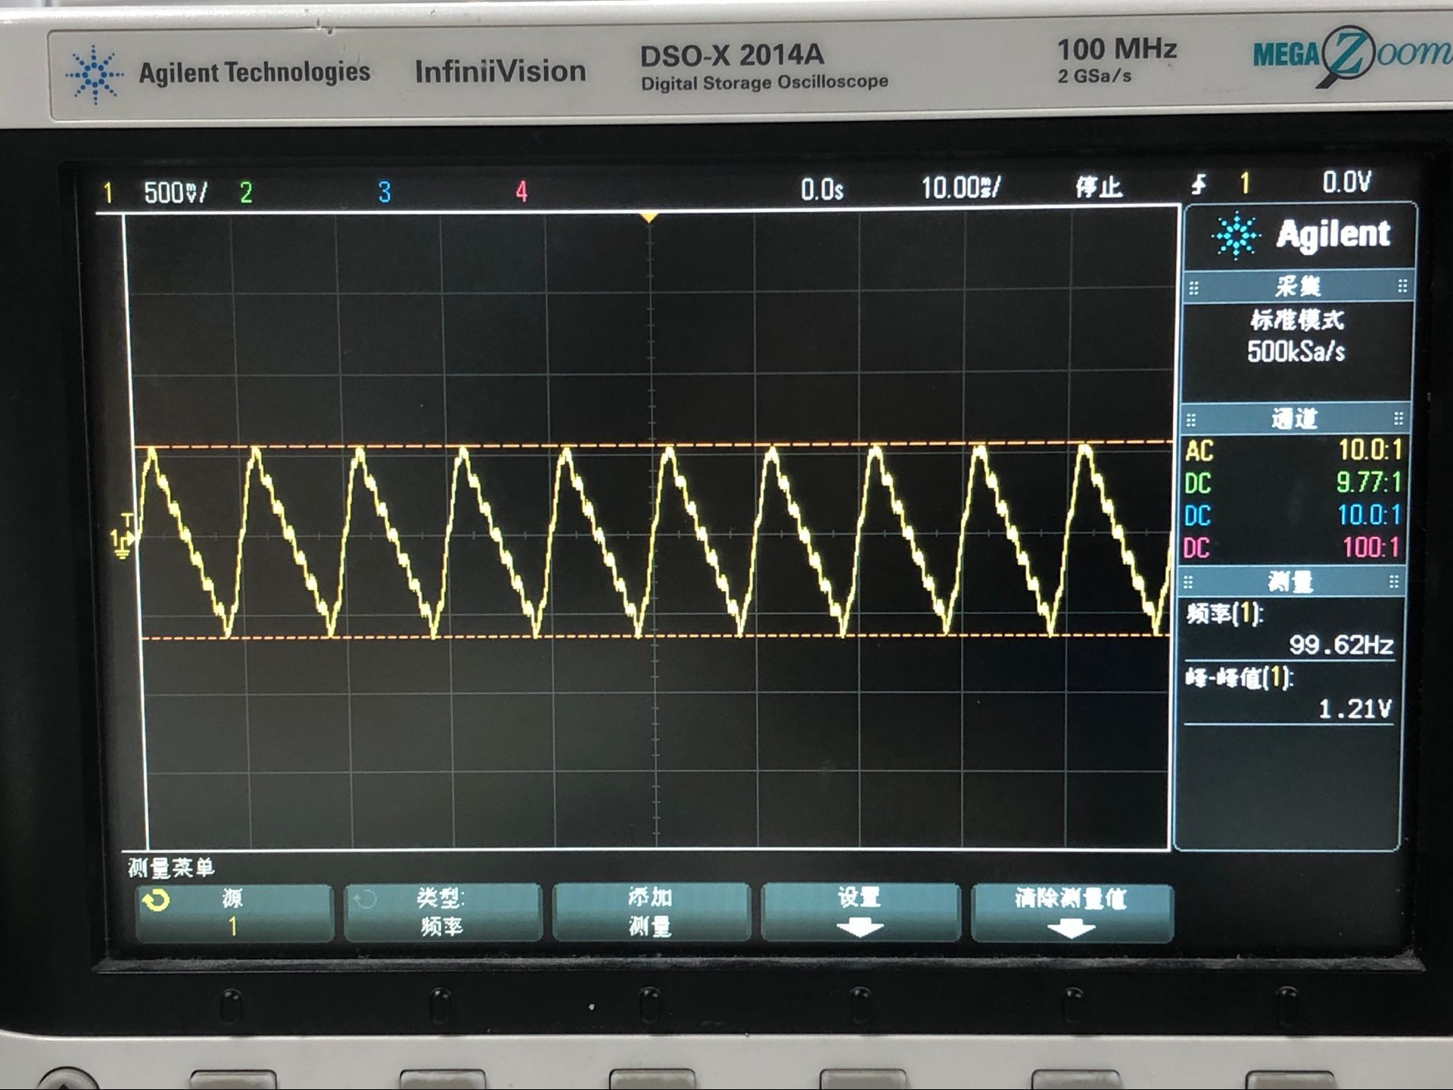Image resolution: width=1453 pixels, height=1090 pixels.
Task: Click the upper orange dashed cursor line
Action: 652,444
